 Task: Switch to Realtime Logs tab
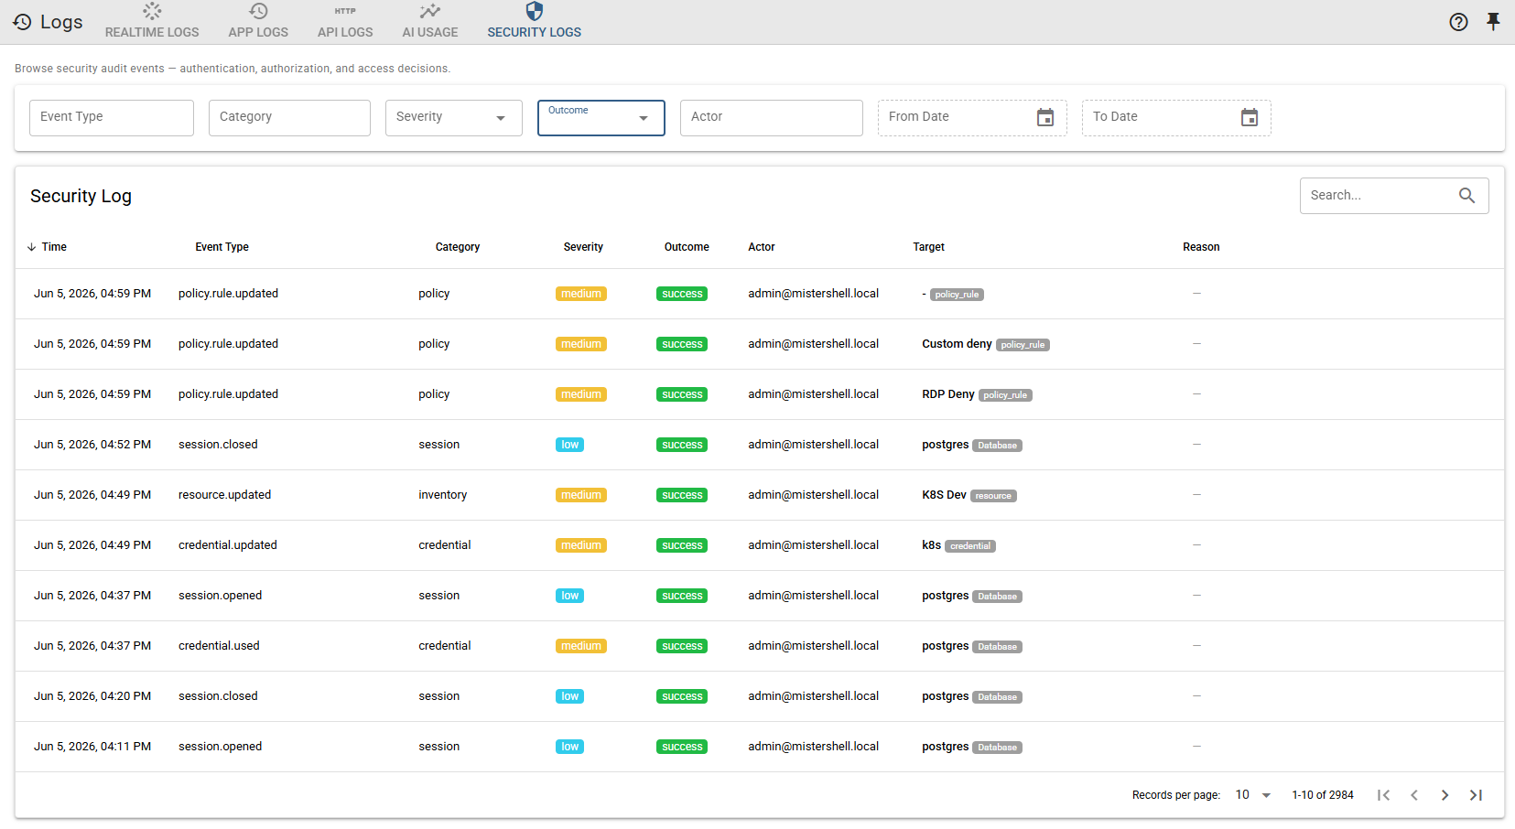[x=152, y=22]
